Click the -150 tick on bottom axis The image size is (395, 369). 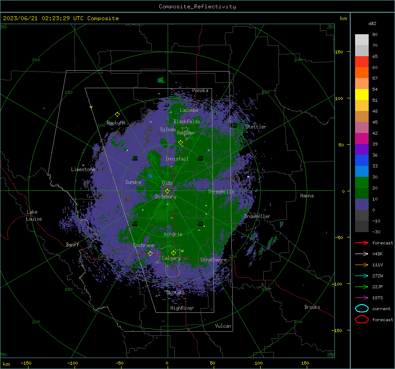point(26,363)
